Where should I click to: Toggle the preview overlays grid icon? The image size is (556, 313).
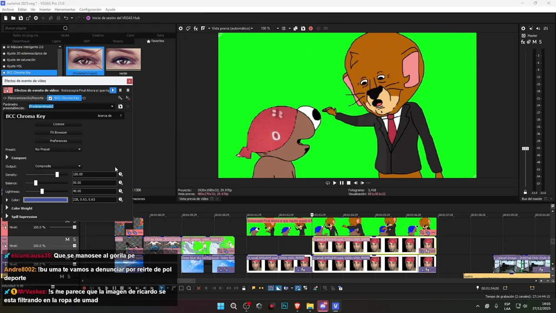(284, 28)
